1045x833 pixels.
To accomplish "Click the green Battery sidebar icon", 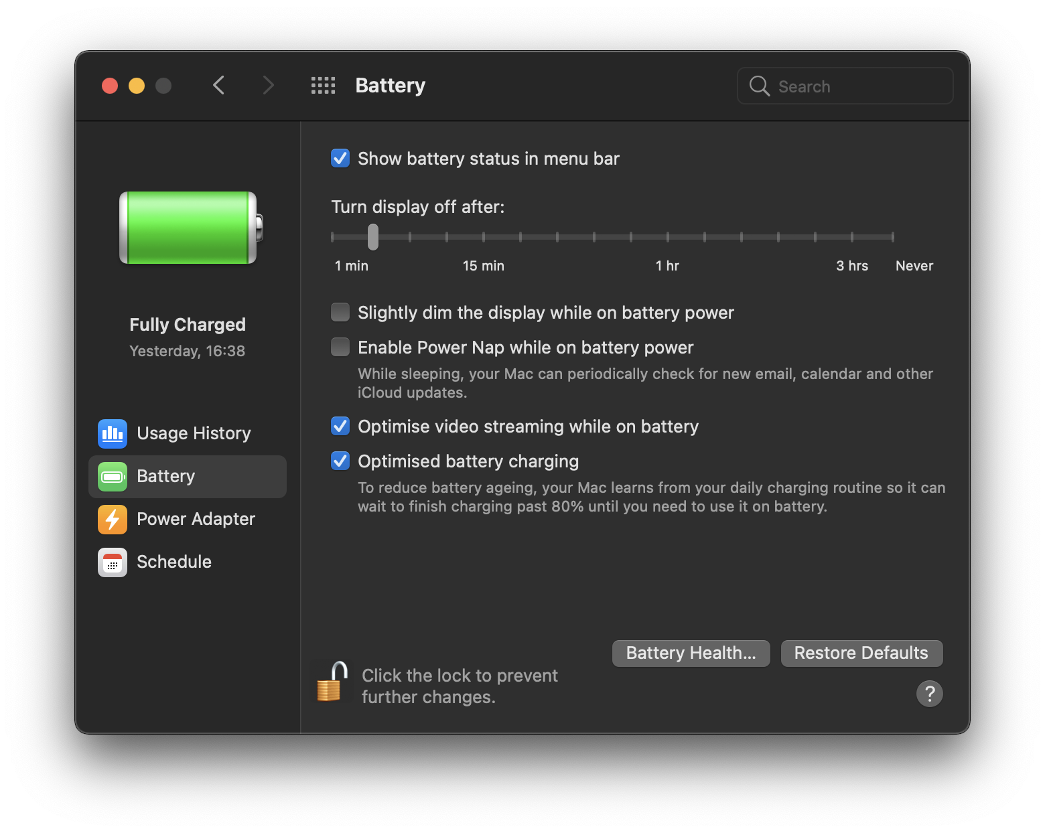I will (113, 476).
